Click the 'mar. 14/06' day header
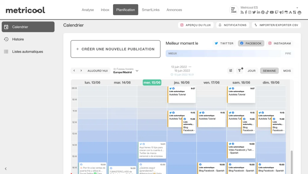The height and width of the screenshot is (174, 308). pyautogui.click(x=122, y=83)
